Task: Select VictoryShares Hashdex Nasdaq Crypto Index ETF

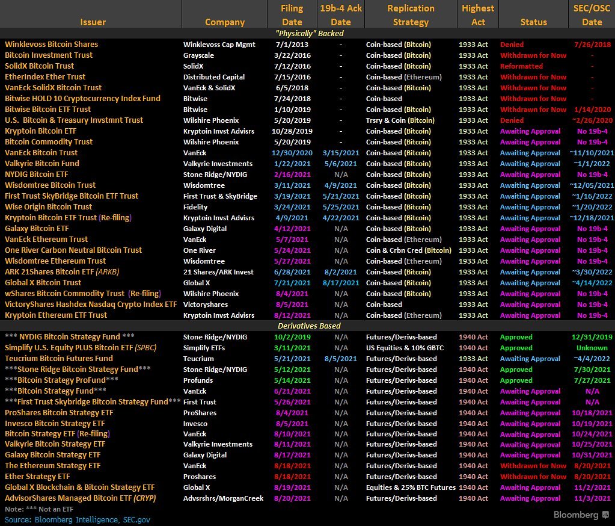Action: pos(91,304)
